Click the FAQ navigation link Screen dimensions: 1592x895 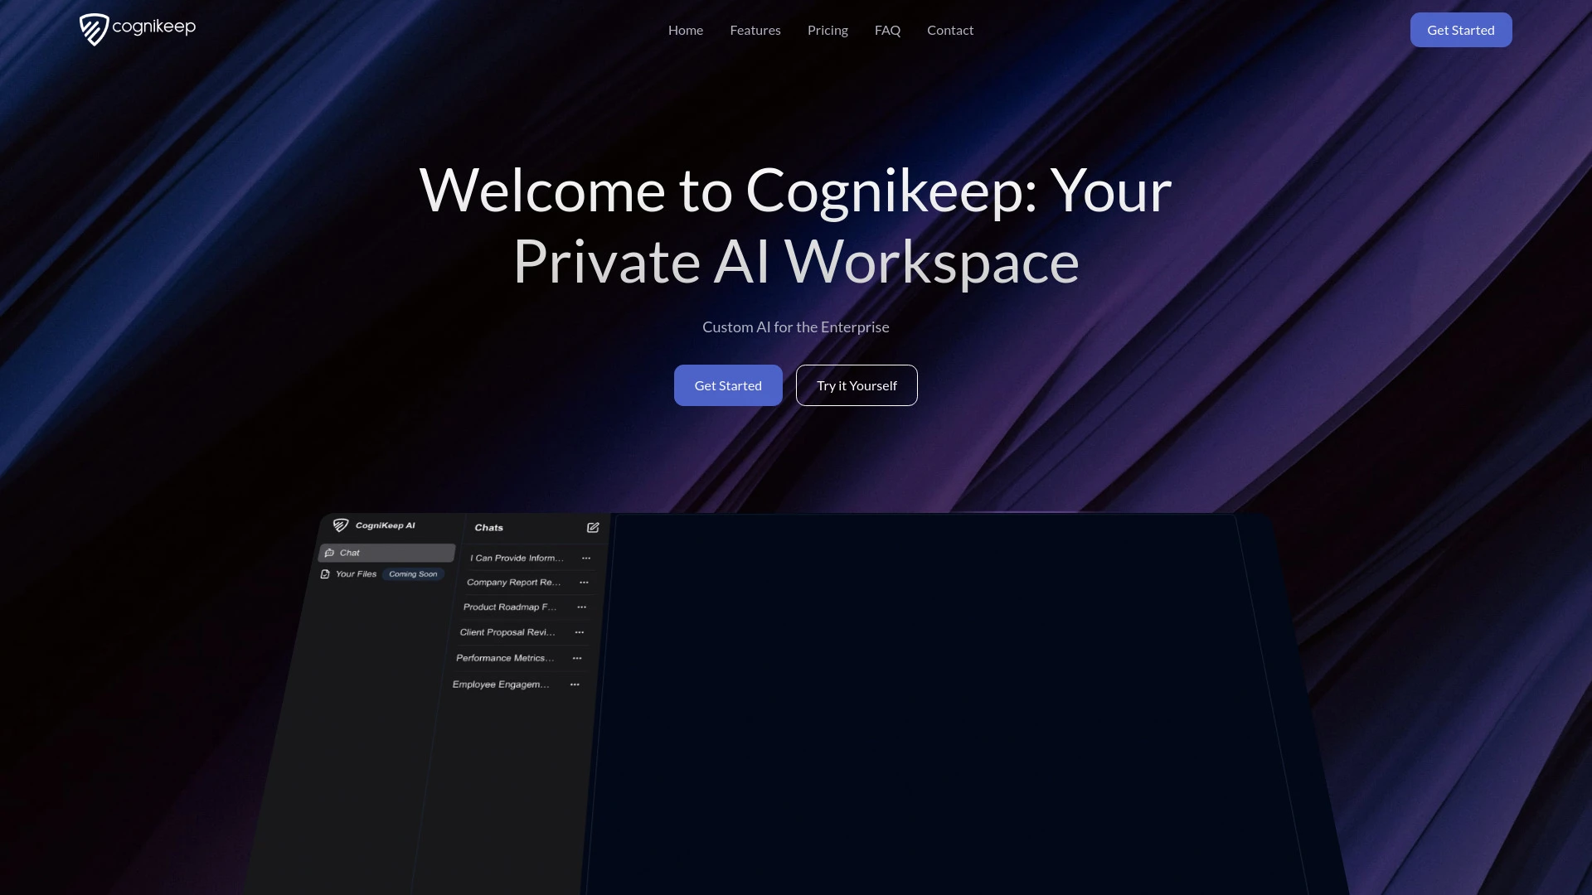point(886,30)
